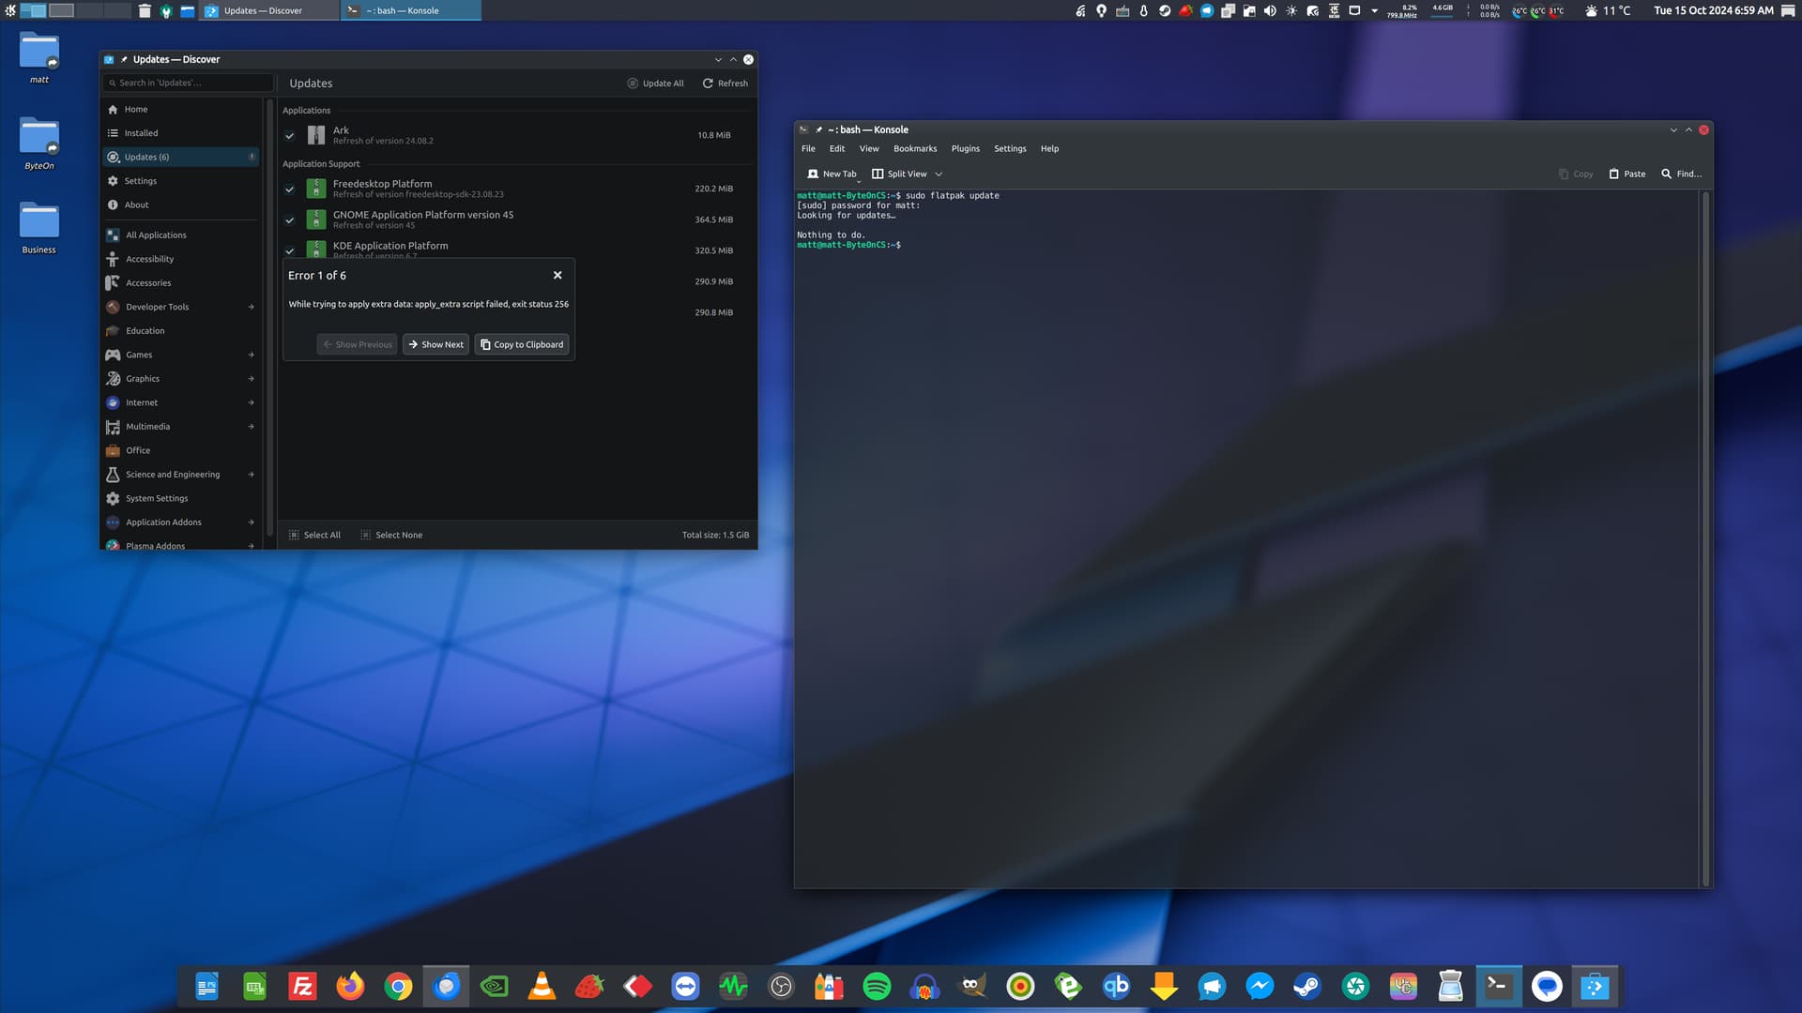Open volume control in system tray
This screenshot has height=1013, width=1802.
point(1270,10)
